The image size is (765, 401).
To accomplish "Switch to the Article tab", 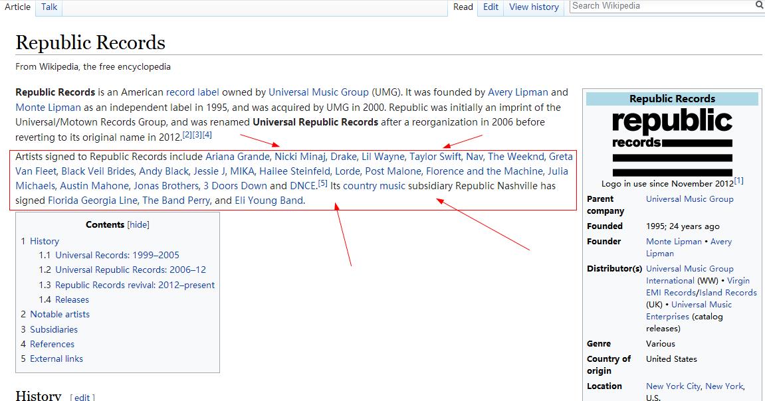I will click(x=17, y=7).
